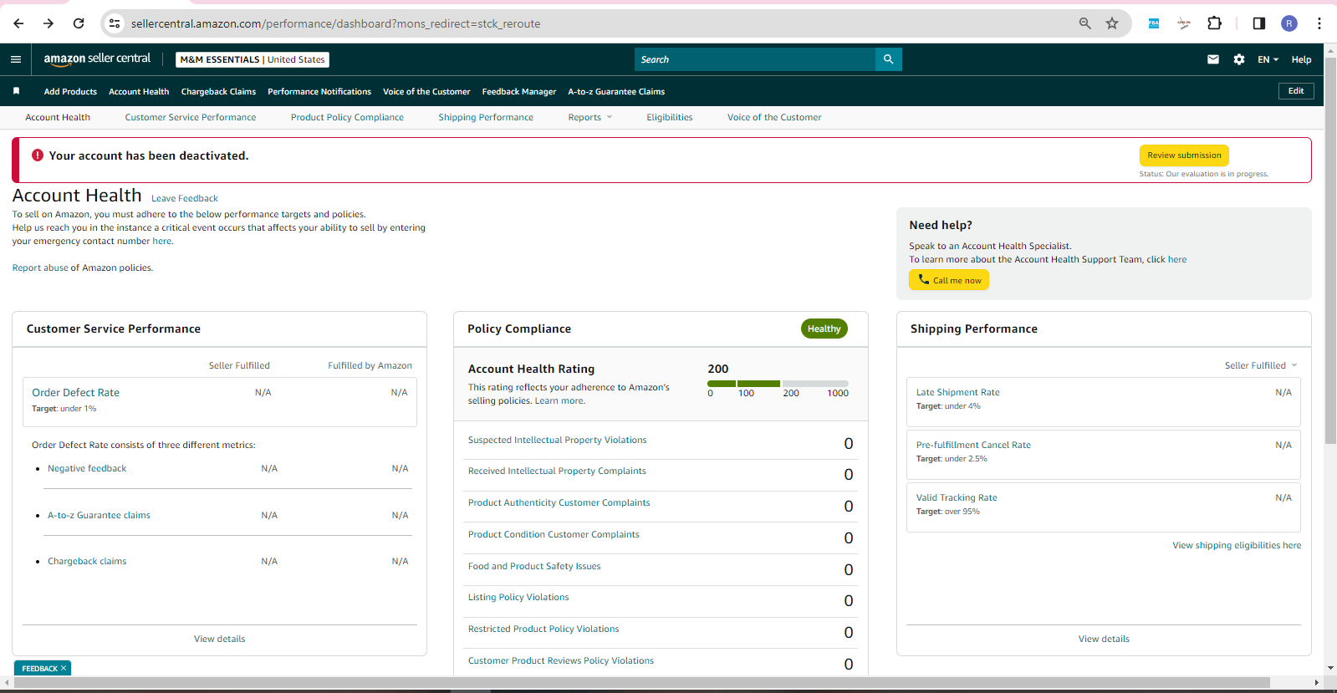The width and height of the screenshot is (1337, 693).
Task: Open Add Products in the favorites bar
Action: click(x=70, y=92)
